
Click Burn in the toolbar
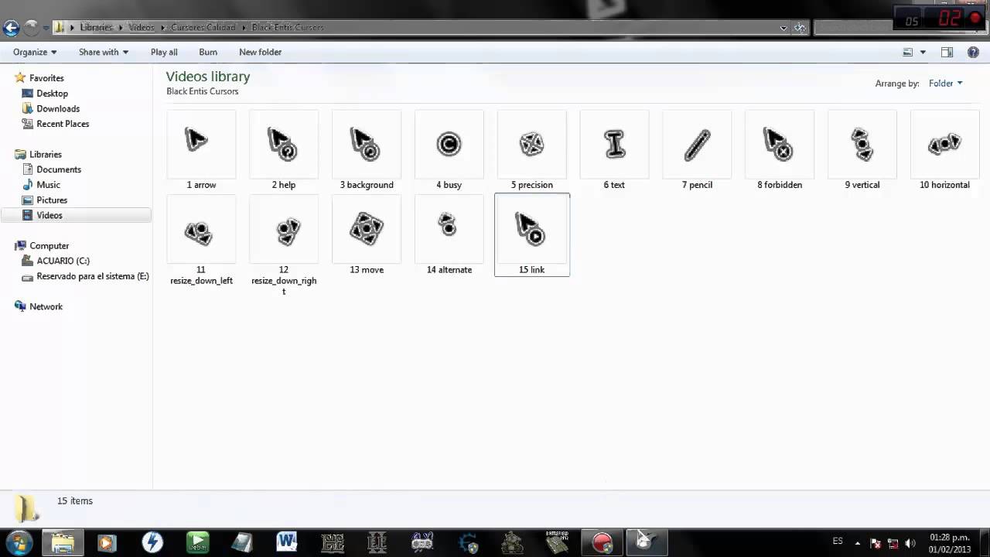click(208, 52)
